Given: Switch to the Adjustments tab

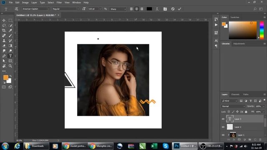Looking at the screenshot, I should (239, 44).
